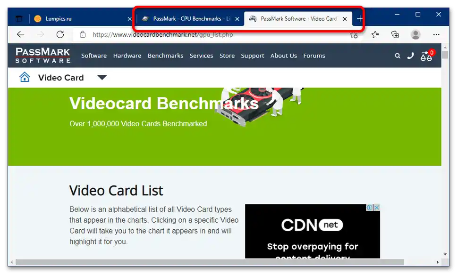Open the Support menu
Screen dimensions: 457x274
[x=253, y=56]
